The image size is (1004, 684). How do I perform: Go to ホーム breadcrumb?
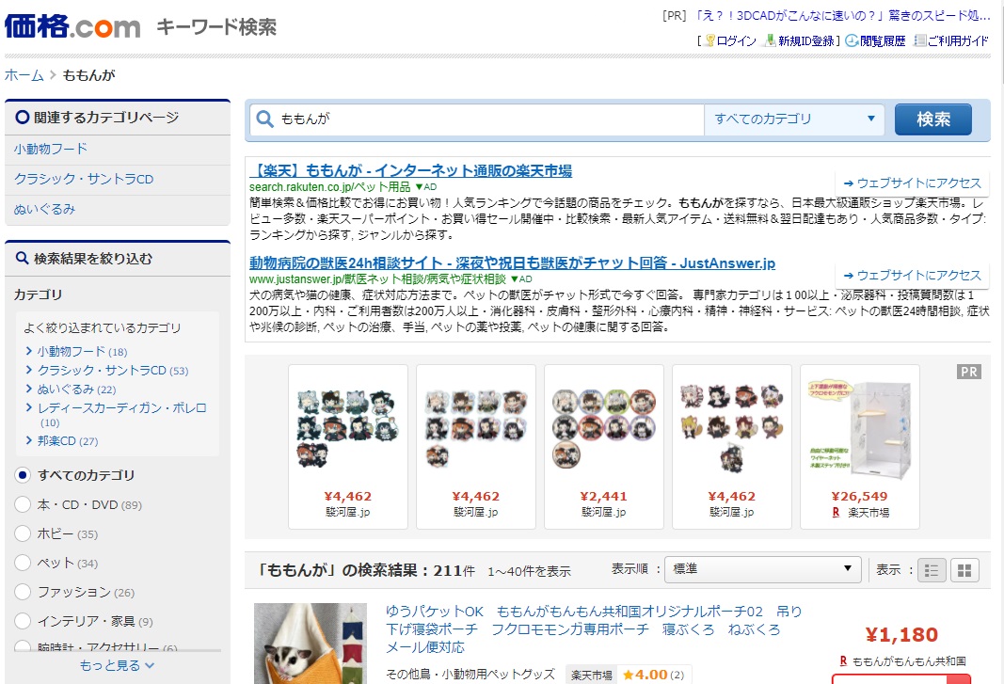pos(24,75)
